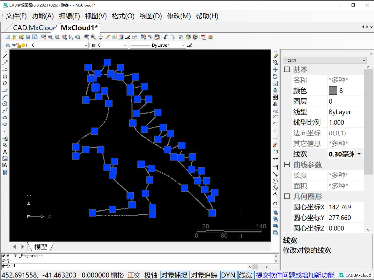This screenshot has width=374, height=280.
Task: Switch to the 模型 tab
Action: (41, 247)
